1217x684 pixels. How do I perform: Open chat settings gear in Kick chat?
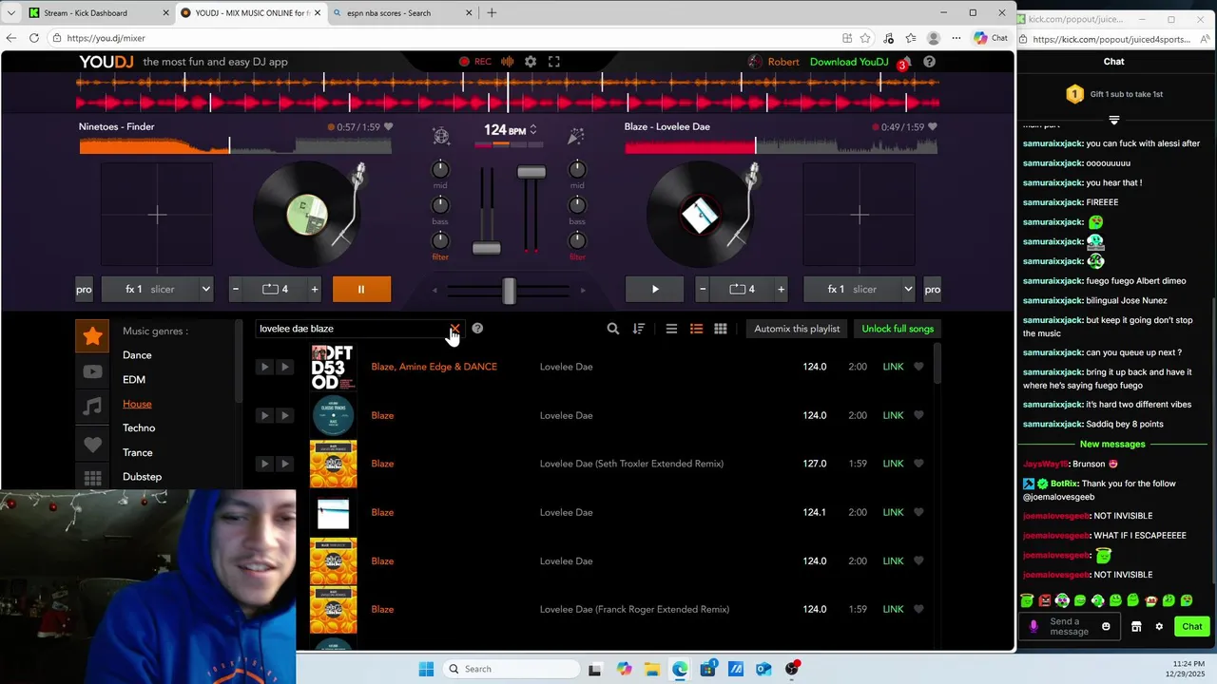(1159, 626)
